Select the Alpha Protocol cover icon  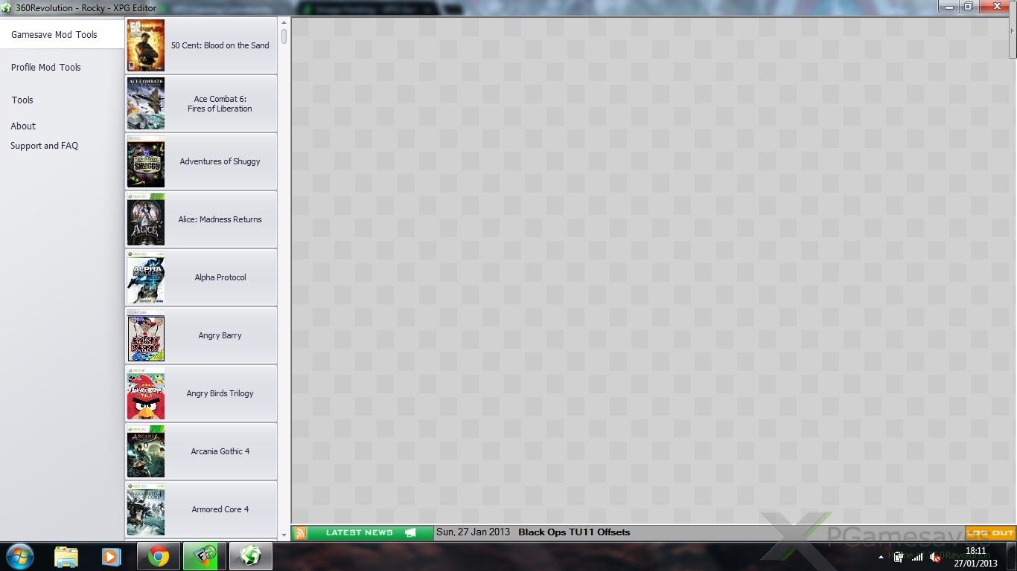146,277
